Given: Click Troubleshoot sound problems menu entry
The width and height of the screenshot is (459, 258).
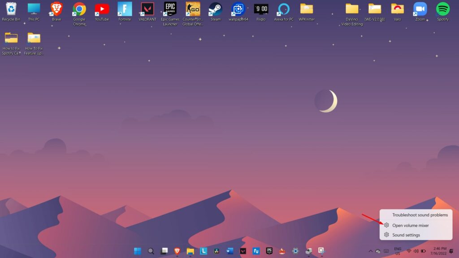Looking at the screenshot, I should (420, 215).
